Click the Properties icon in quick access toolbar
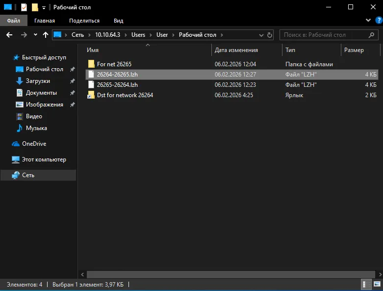Viewport: 383px width, 291px height. click(x=24, y=7)
